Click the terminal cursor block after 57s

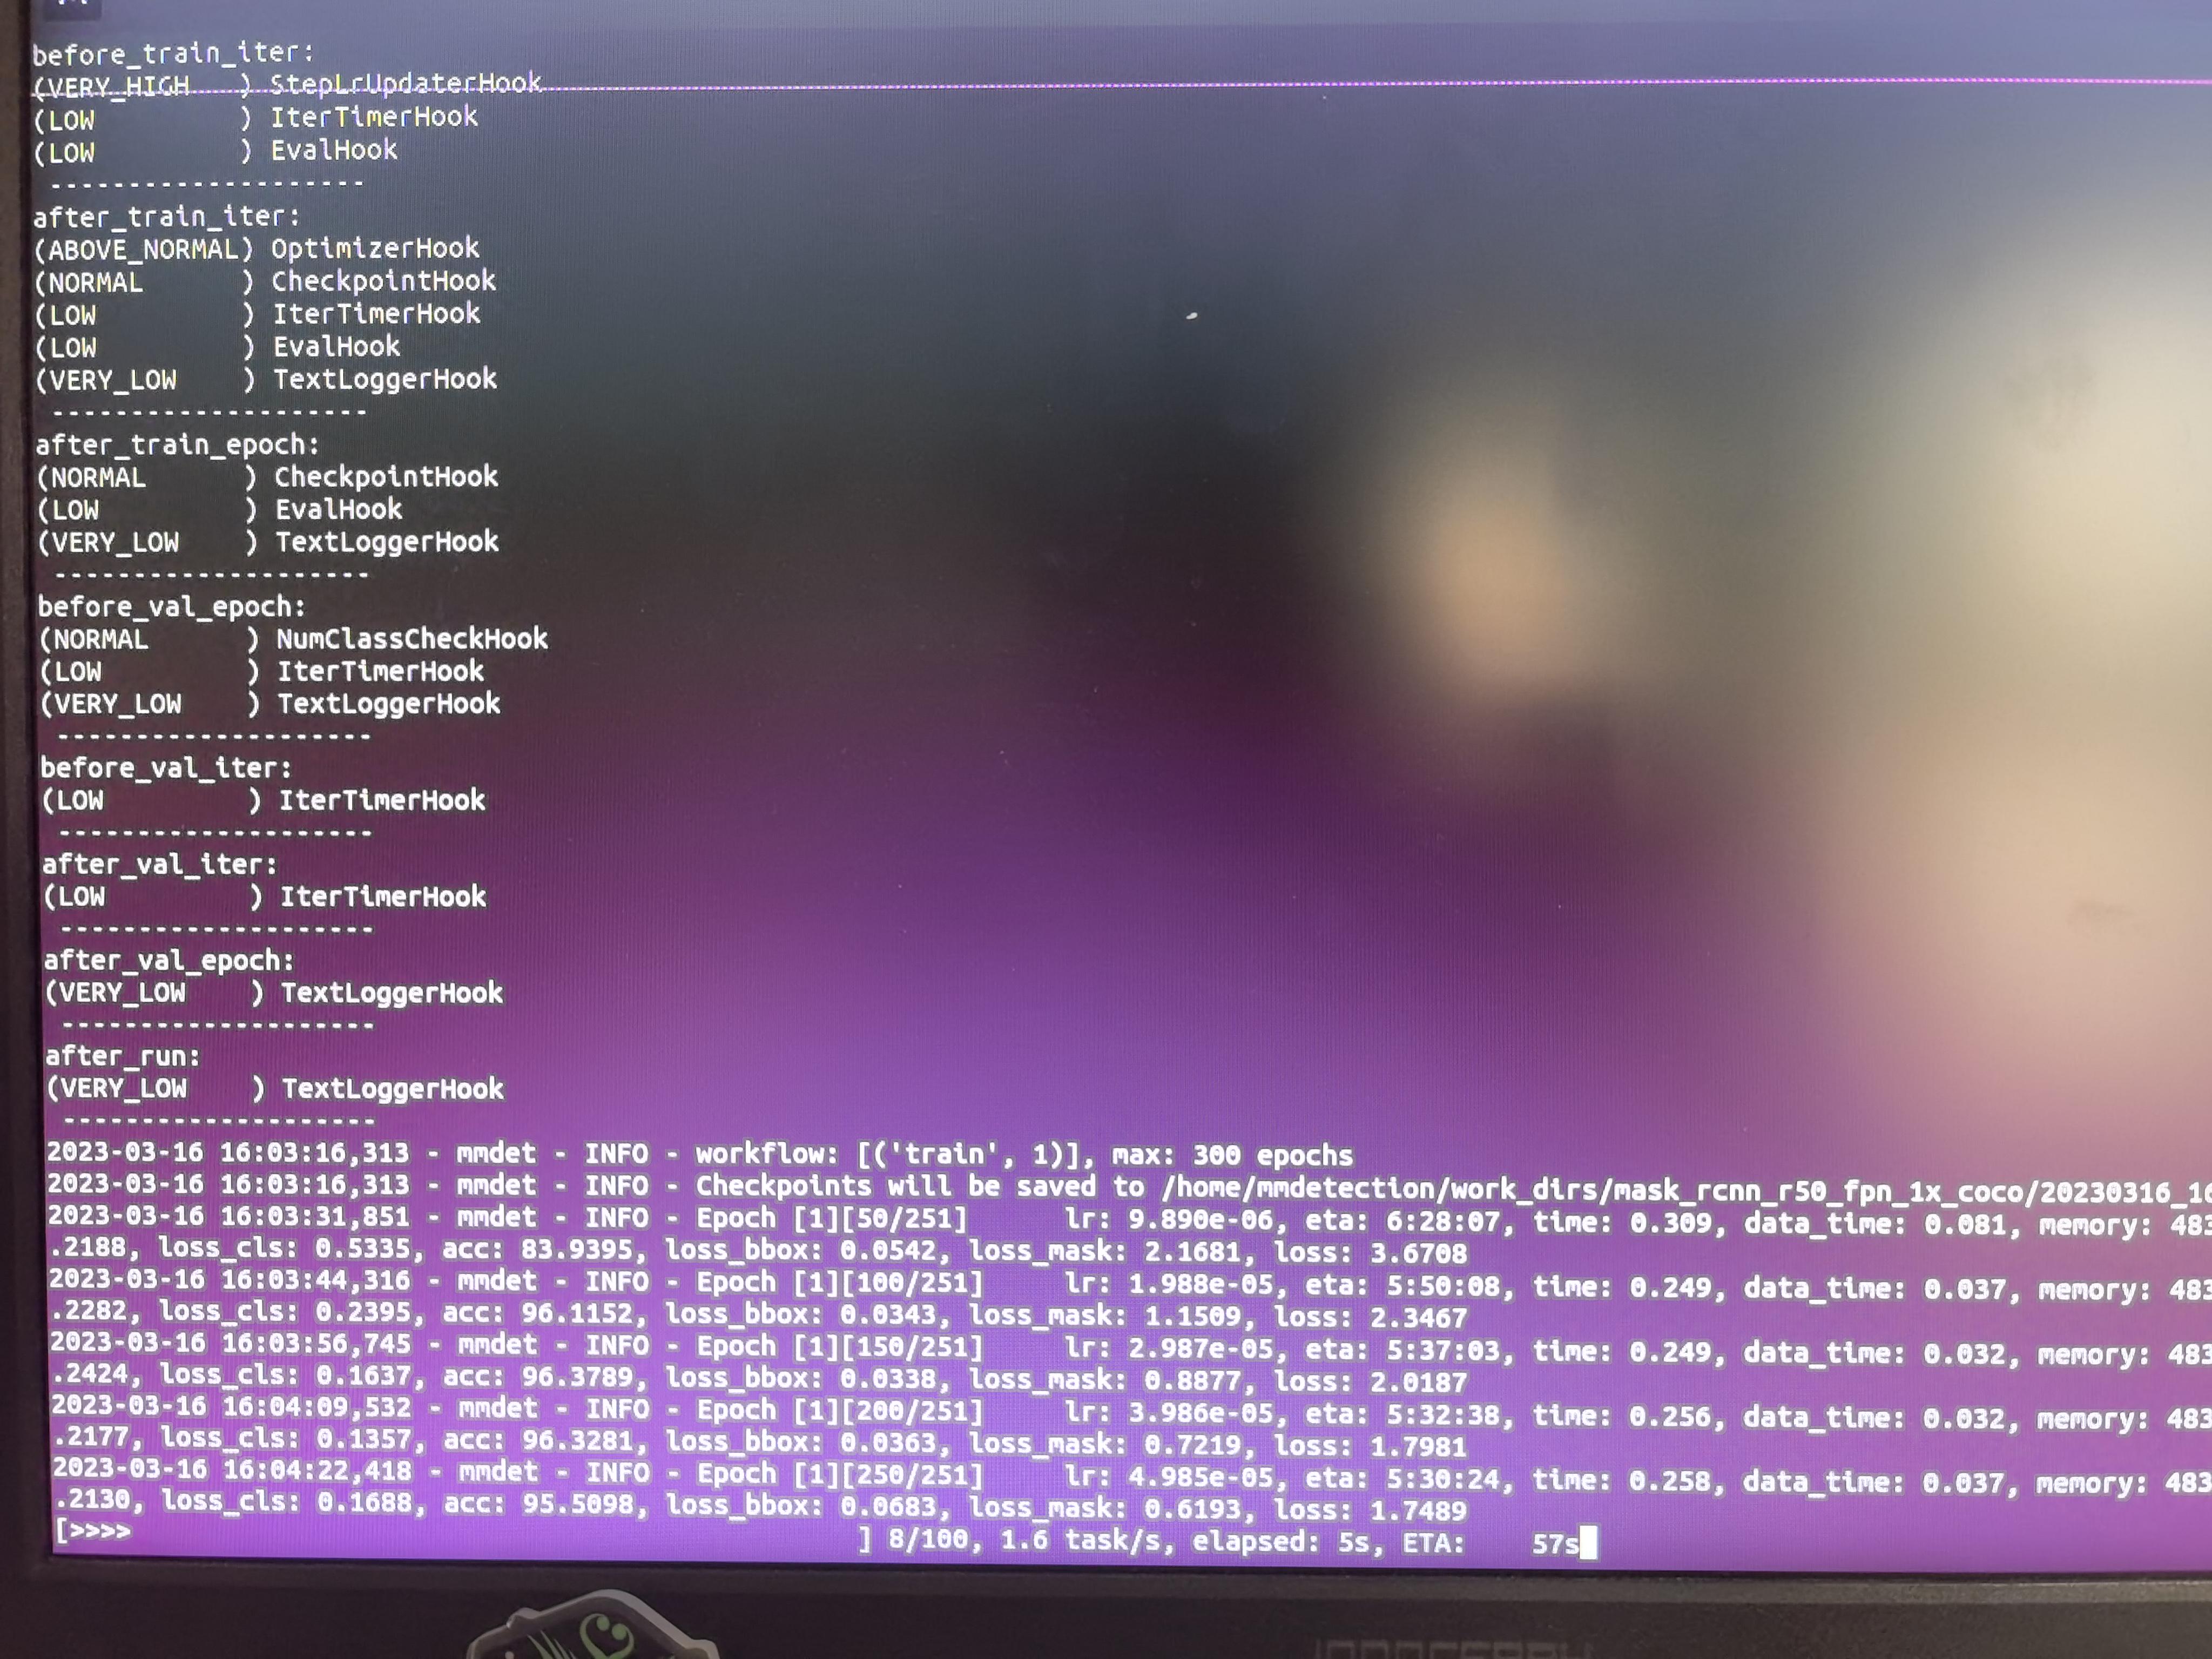pos(1588,1544)
